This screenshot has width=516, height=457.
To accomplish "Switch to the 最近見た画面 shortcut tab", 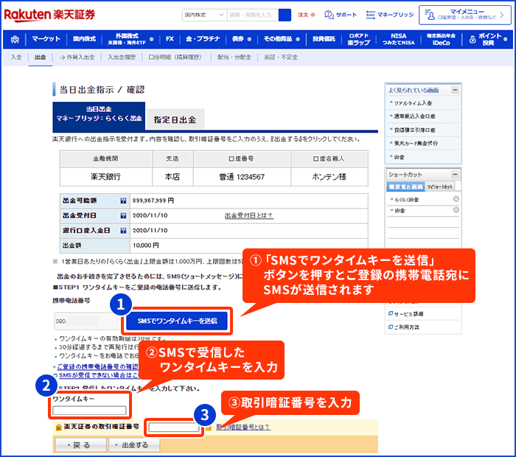I will (x=405, y=187).
